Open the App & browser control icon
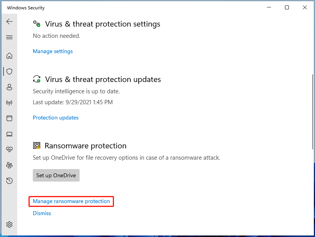The height and width of the screenshot is (237, 315). (x=9, y=118)
